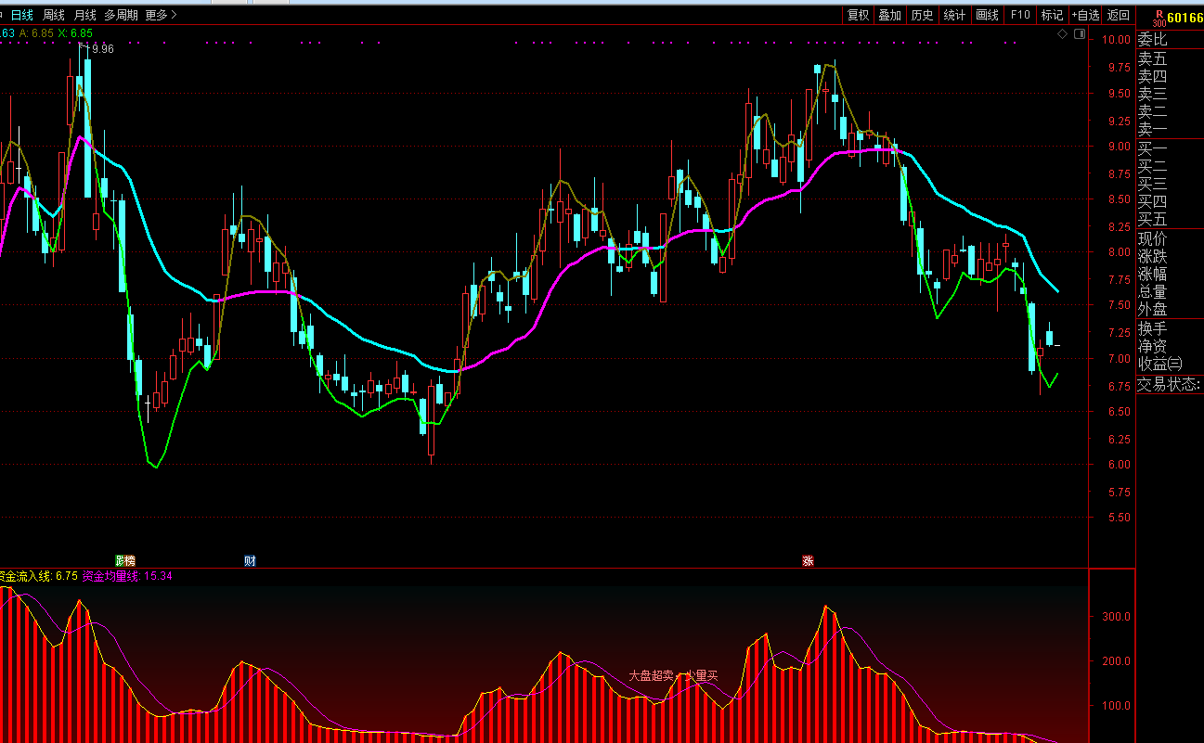Image resolution: width=1204 pixels, height=743 pixels.
Task: Select the 委比 row in the quote panel
Action: coord(1153,39)
